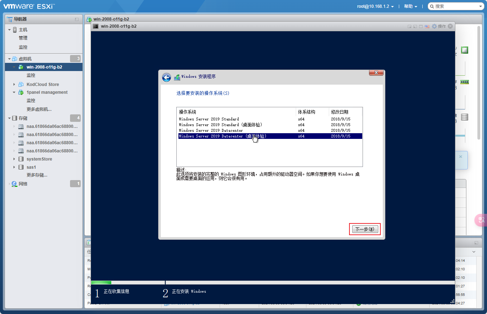Click the KodCloud Store VM icon
The width and height of the screenshot is (487, 314).
click(x=21, y=85)
